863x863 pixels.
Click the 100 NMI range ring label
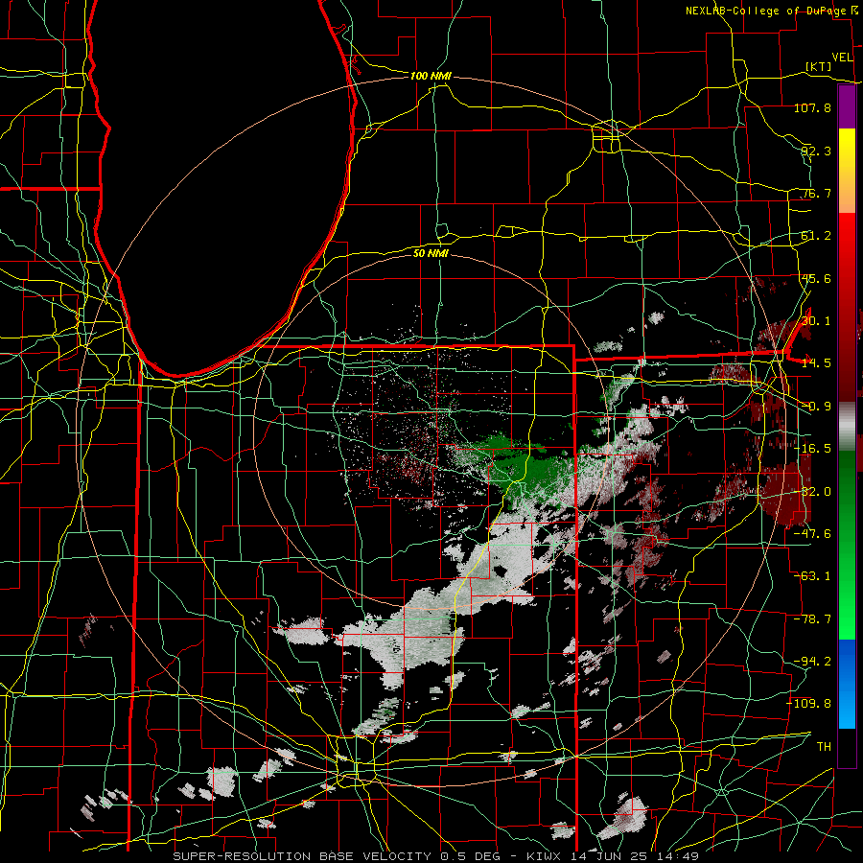[431, 76]
